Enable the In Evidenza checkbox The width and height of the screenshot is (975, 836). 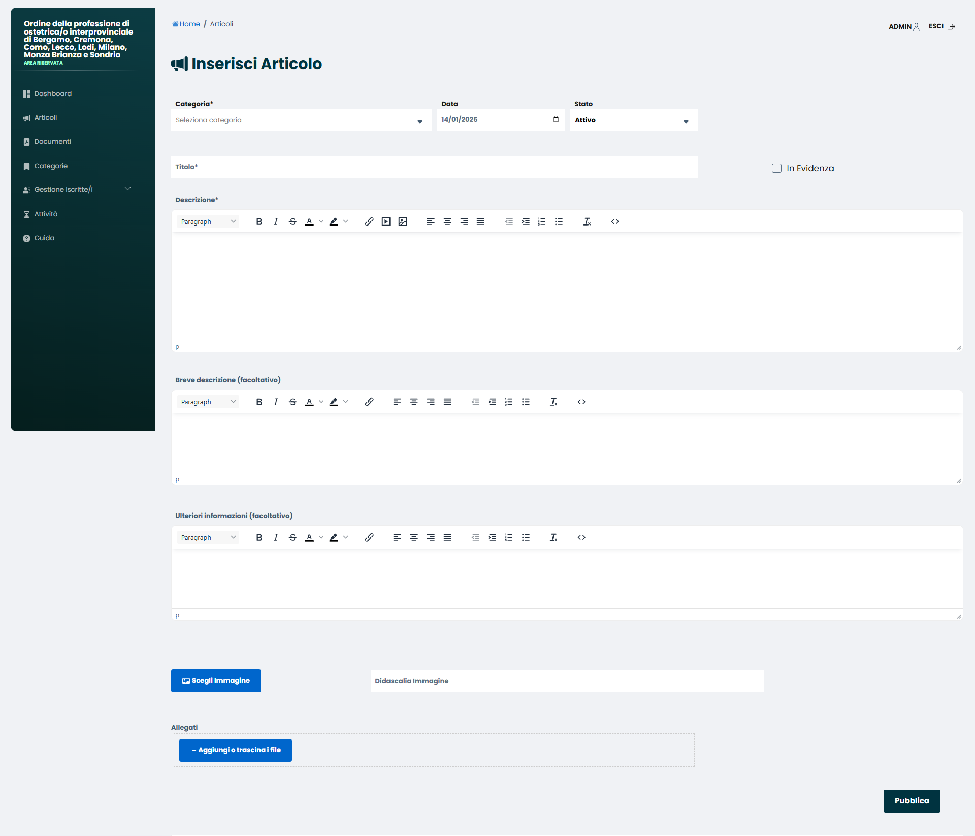776,168
